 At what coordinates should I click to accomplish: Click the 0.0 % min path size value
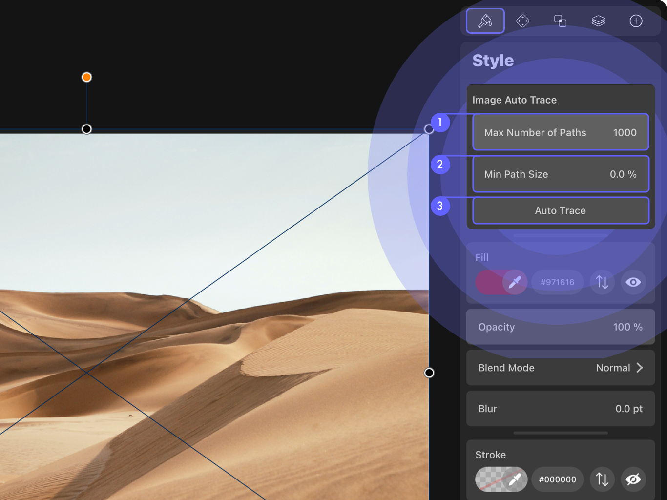click(623, 174)
